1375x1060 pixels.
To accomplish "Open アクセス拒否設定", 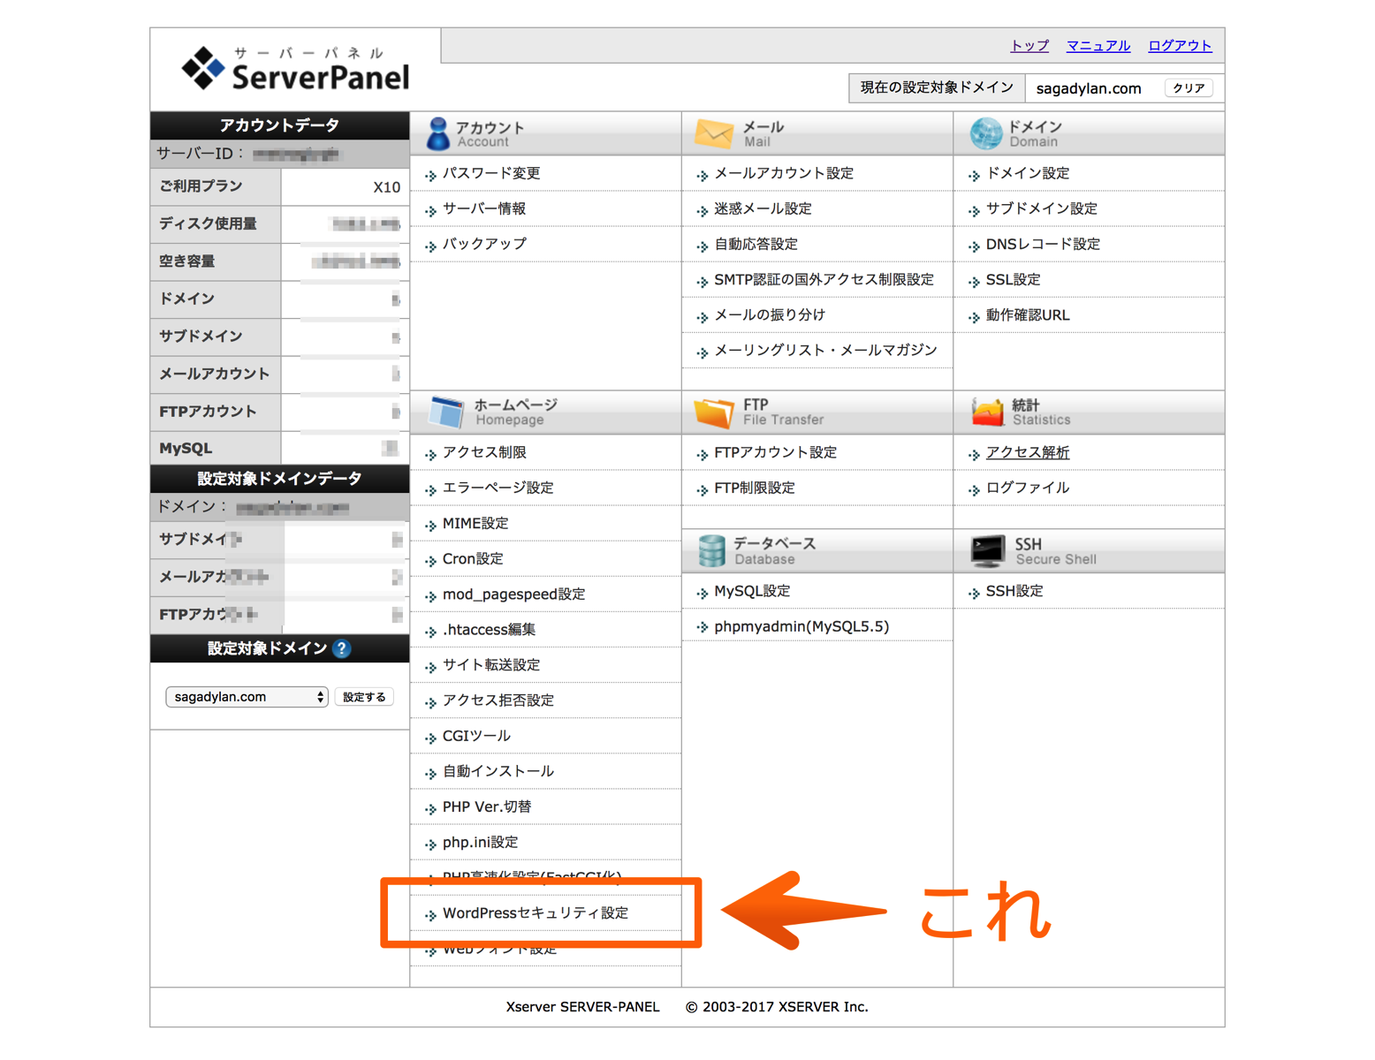I will click(498, 700).
